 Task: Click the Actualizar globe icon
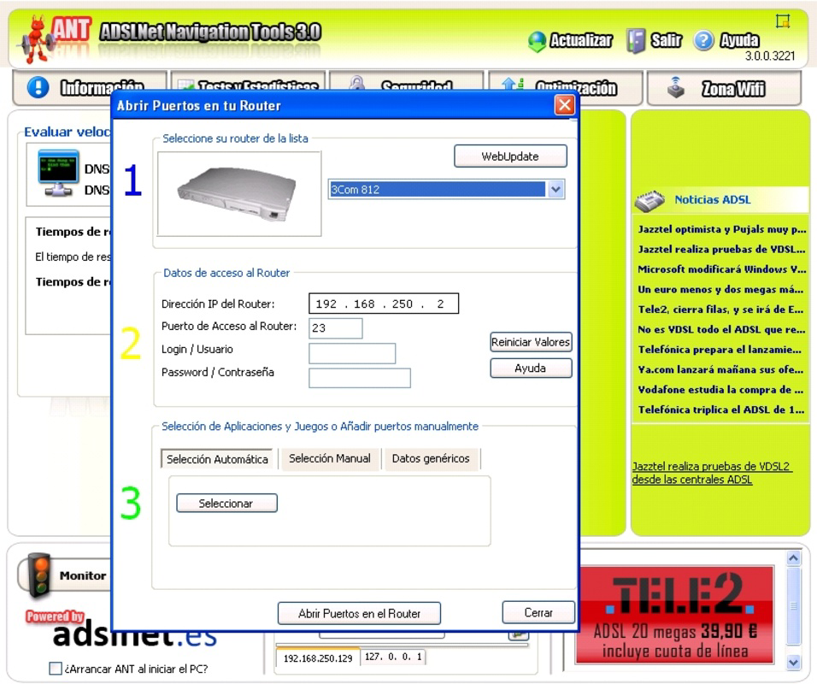coord(538,42)
